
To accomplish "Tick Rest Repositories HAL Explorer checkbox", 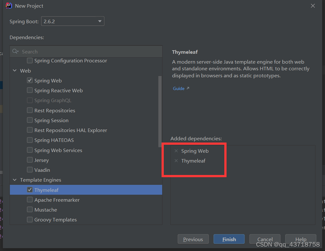I will tap(30, 130).
